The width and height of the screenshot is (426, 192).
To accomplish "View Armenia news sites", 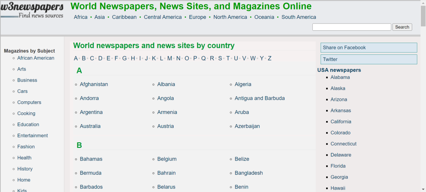I will click(167, 112).
